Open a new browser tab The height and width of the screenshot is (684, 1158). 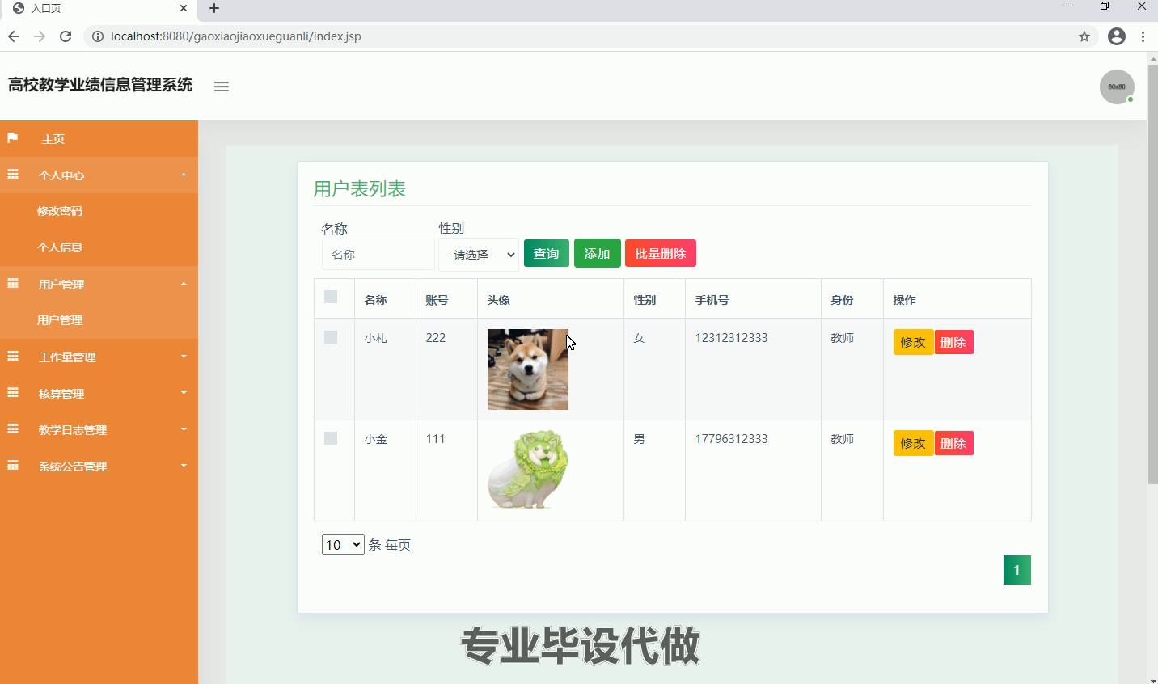(214, 8)
